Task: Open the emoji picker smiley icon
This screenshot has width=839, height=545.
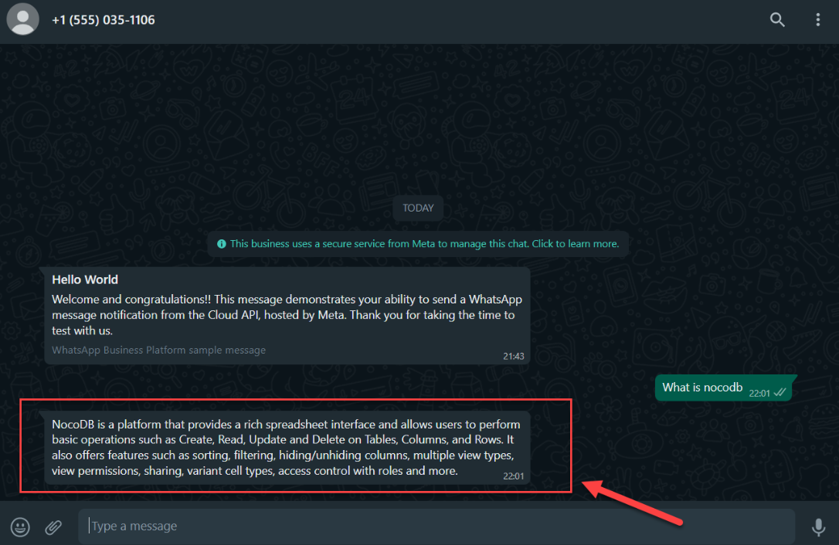Action: 20,526
